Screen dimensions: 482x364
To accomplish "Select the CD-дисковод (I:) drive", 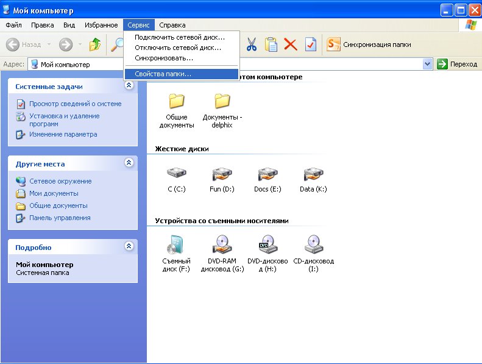I will click(x=313, y=244).
